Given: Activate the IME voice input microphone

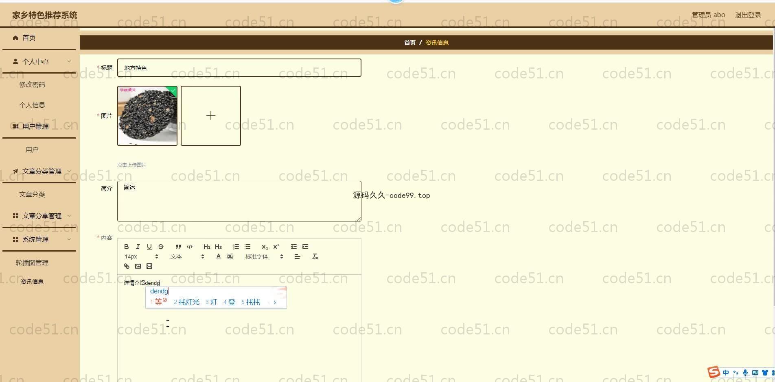Looking at the screenshot, I should pyautogui.click(x=745, y=373).
